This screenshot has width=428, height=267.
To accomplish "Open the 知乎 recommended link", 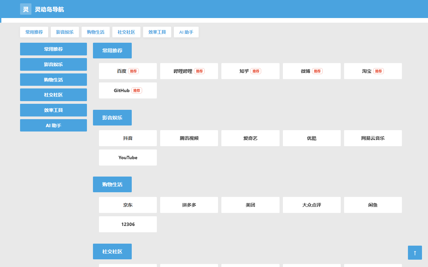I will click(x=250, y=71).
